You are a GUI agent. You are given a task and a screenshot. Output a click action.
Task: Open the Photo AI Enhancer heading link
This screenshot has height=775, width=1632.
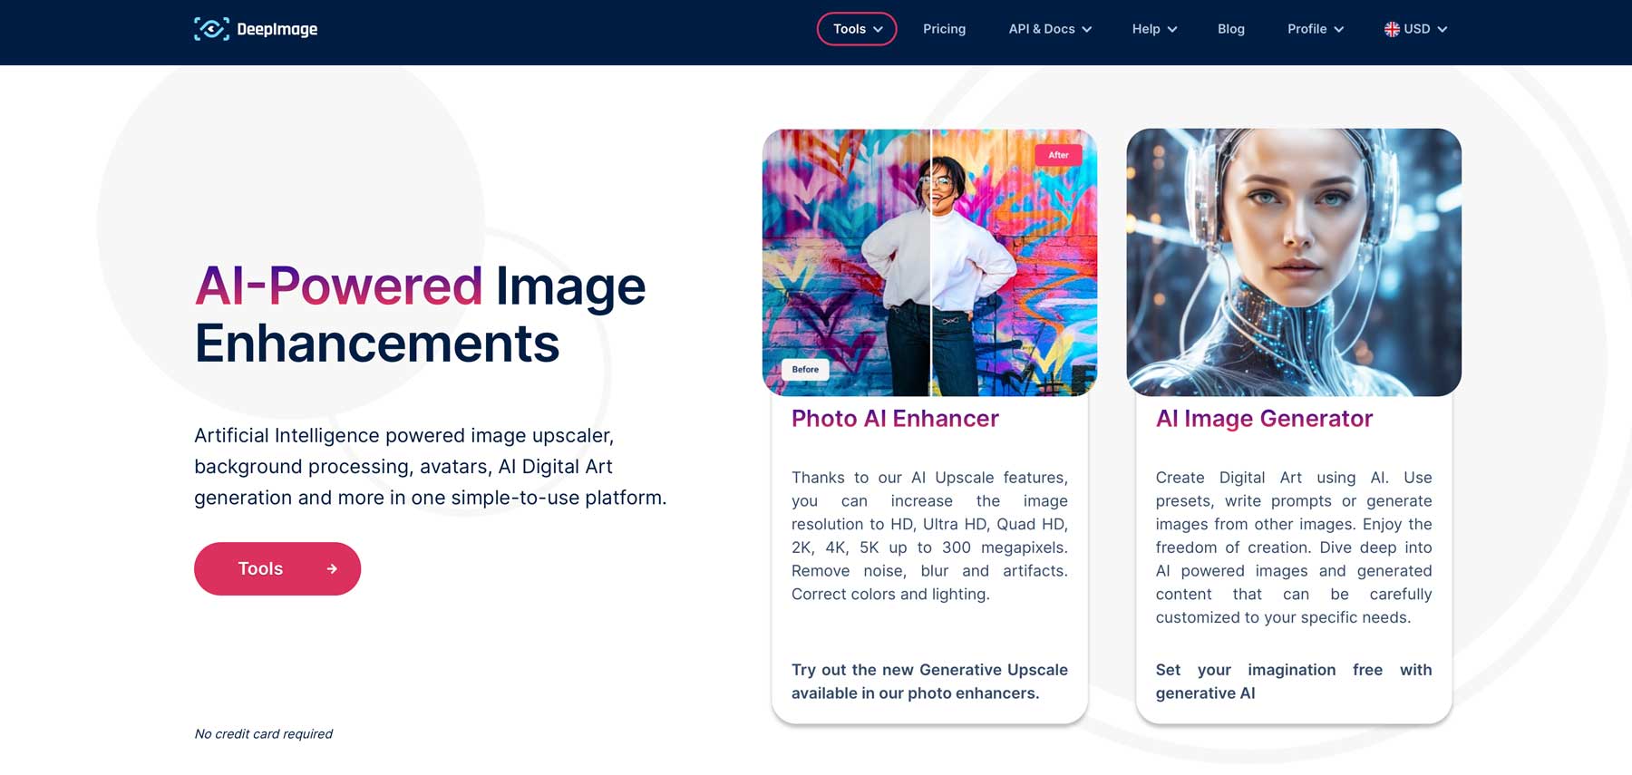tap(895, 419)
